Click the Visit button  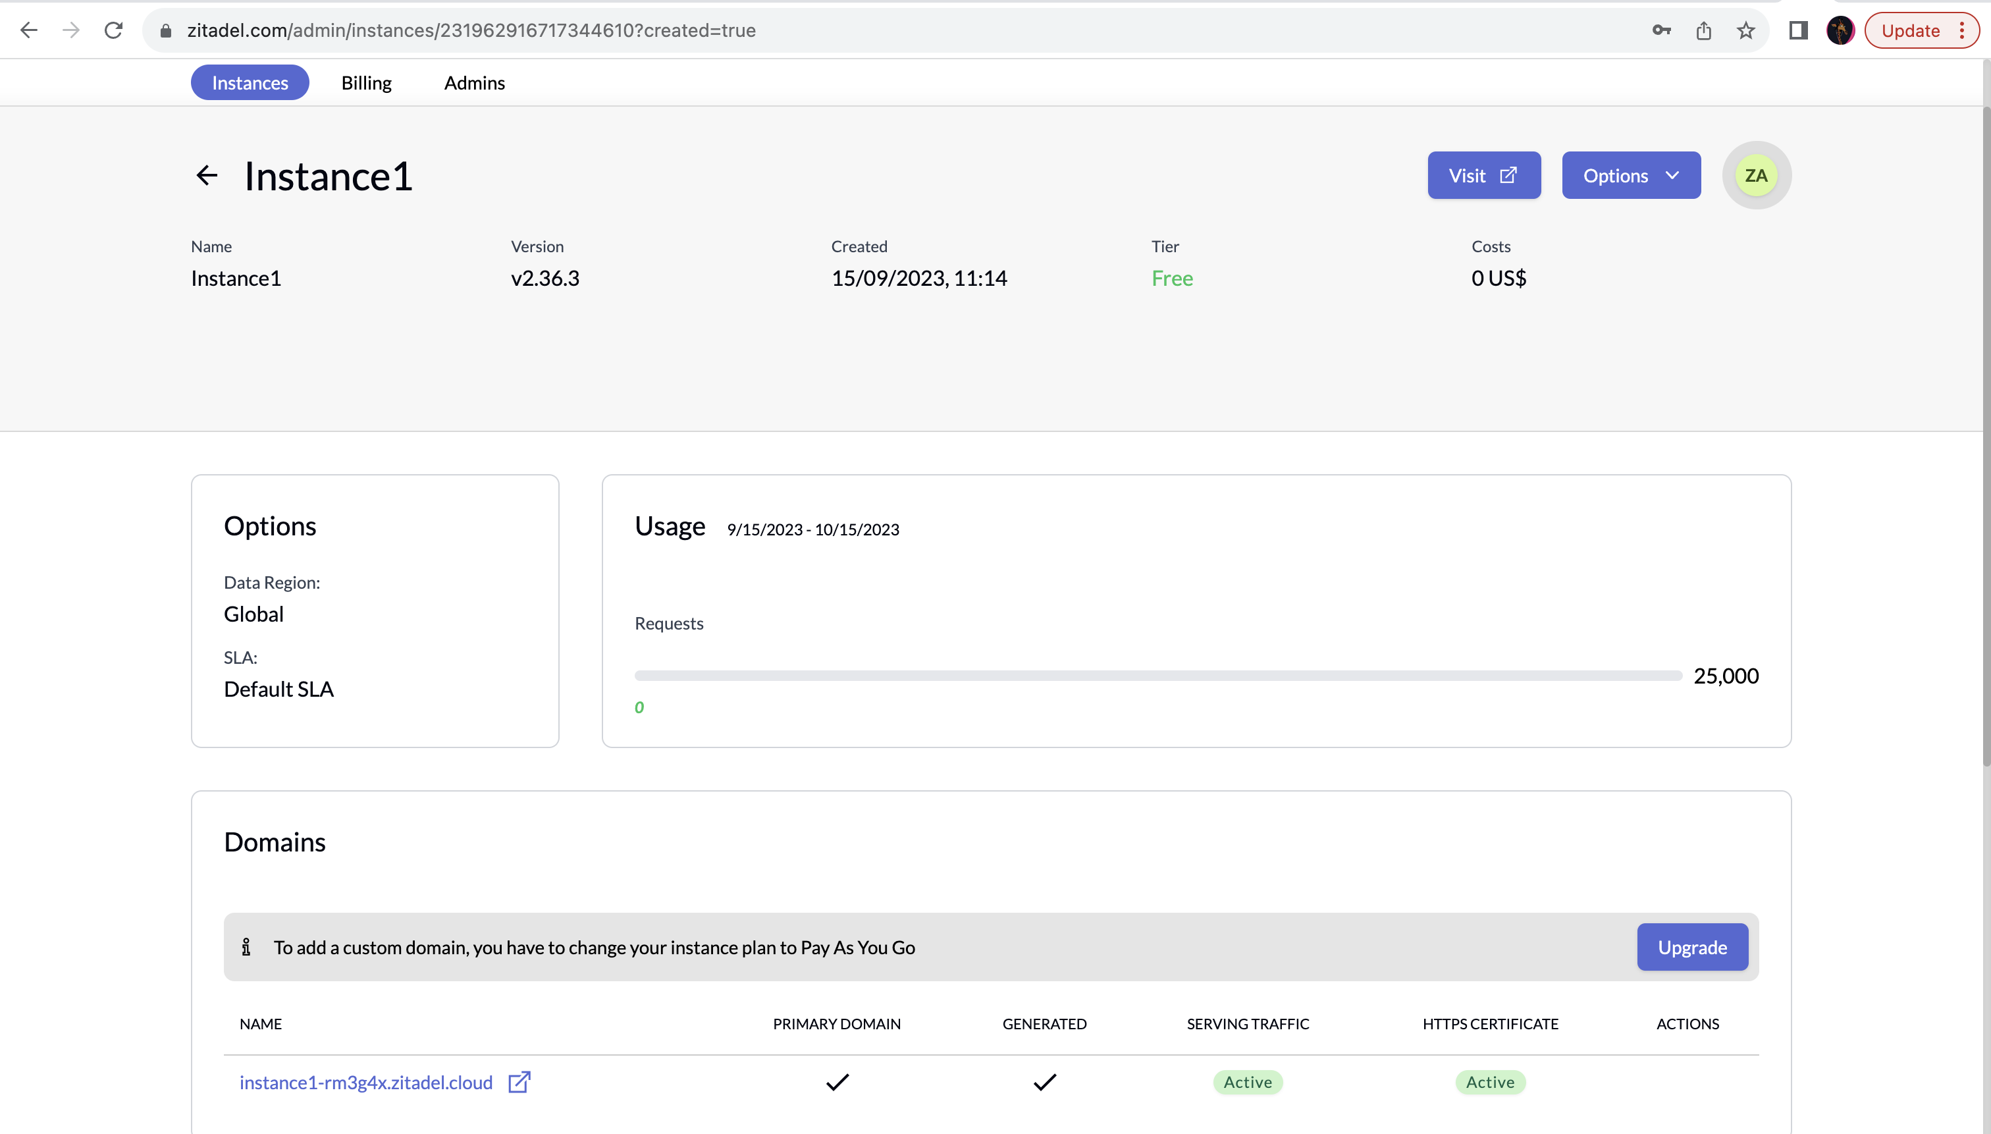coord(1483,175)
